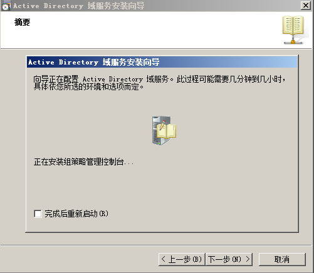The image size is (314, 273).
Task: Click the server with notebook progress icon
Action: pyautogui.click(x=164, y=130)
